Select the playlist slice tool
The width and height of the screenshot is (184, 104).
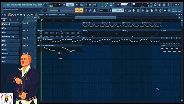point(24,15)
